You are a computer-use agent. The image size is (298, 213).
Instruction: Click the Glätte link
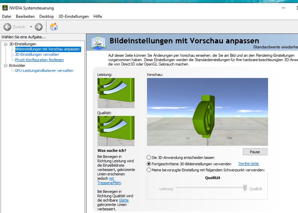[x=124, y=200]
